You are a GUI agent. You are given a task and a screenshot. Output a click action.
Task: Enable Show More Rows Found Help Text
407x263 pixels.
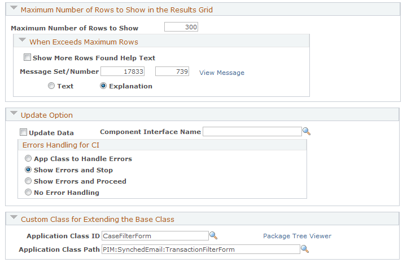click(x=27, y=57)
